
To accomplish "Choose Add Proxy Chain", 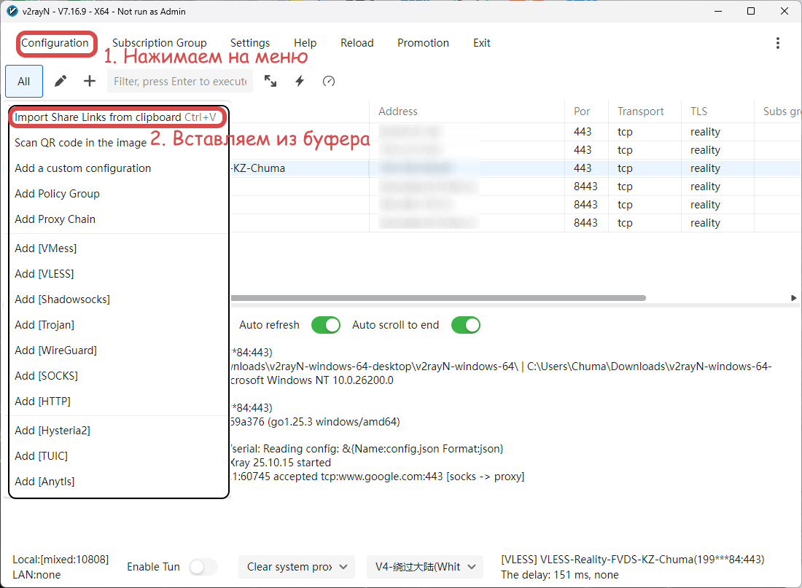I will coord(118,219).
